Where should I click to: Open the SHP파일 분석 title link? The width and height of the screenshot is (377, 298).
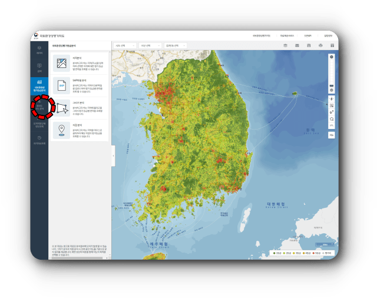pos(80,81)
